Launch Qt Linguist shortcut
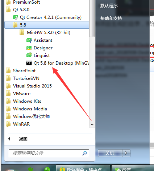Viewport: 154px width, 171px height. click(38, 56)
